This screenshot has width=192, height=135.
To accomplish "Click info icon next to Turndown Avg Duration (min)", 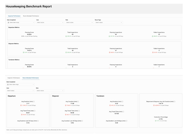I will click(x=123, y=101).
